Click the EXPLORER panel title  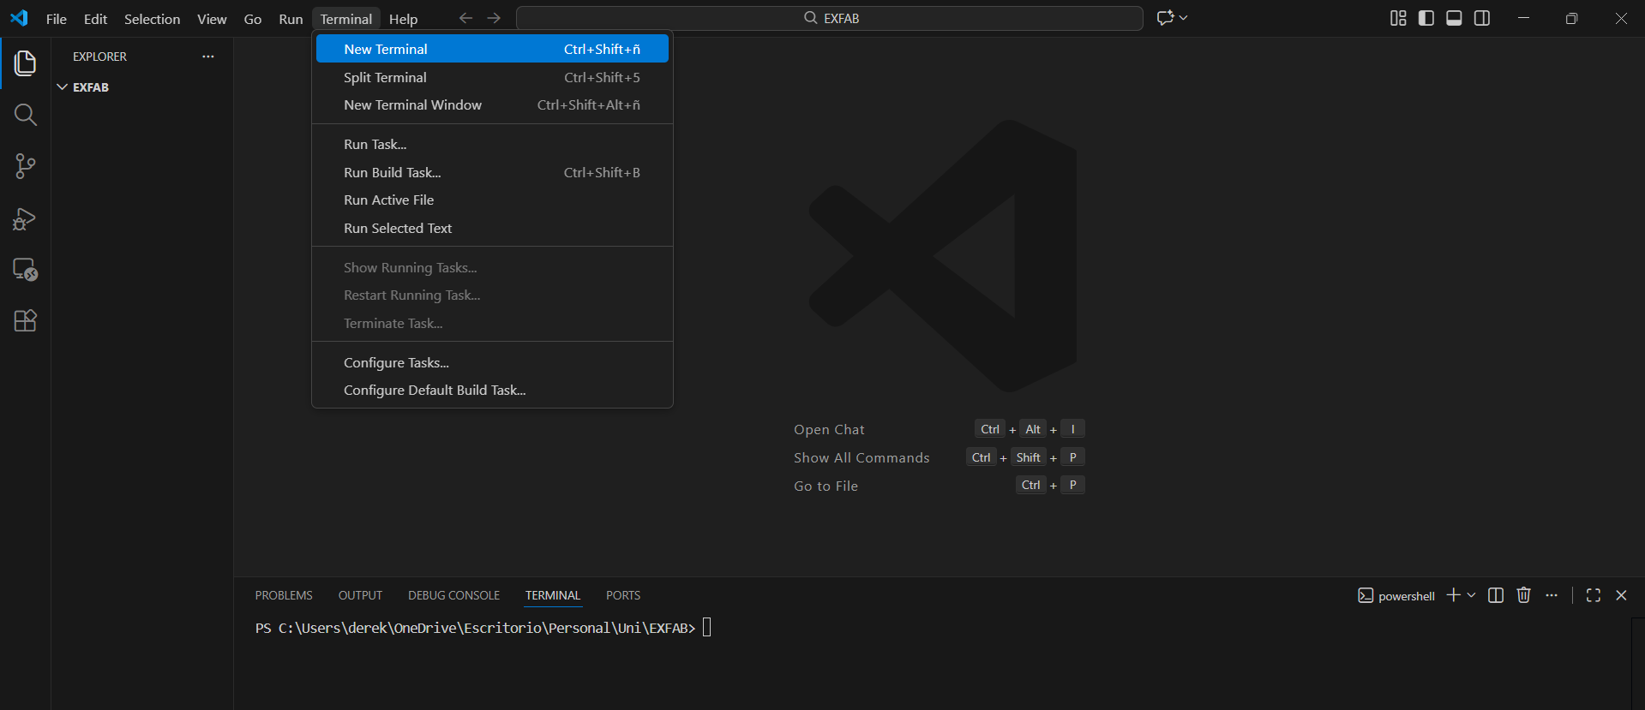tap(99, 57)
